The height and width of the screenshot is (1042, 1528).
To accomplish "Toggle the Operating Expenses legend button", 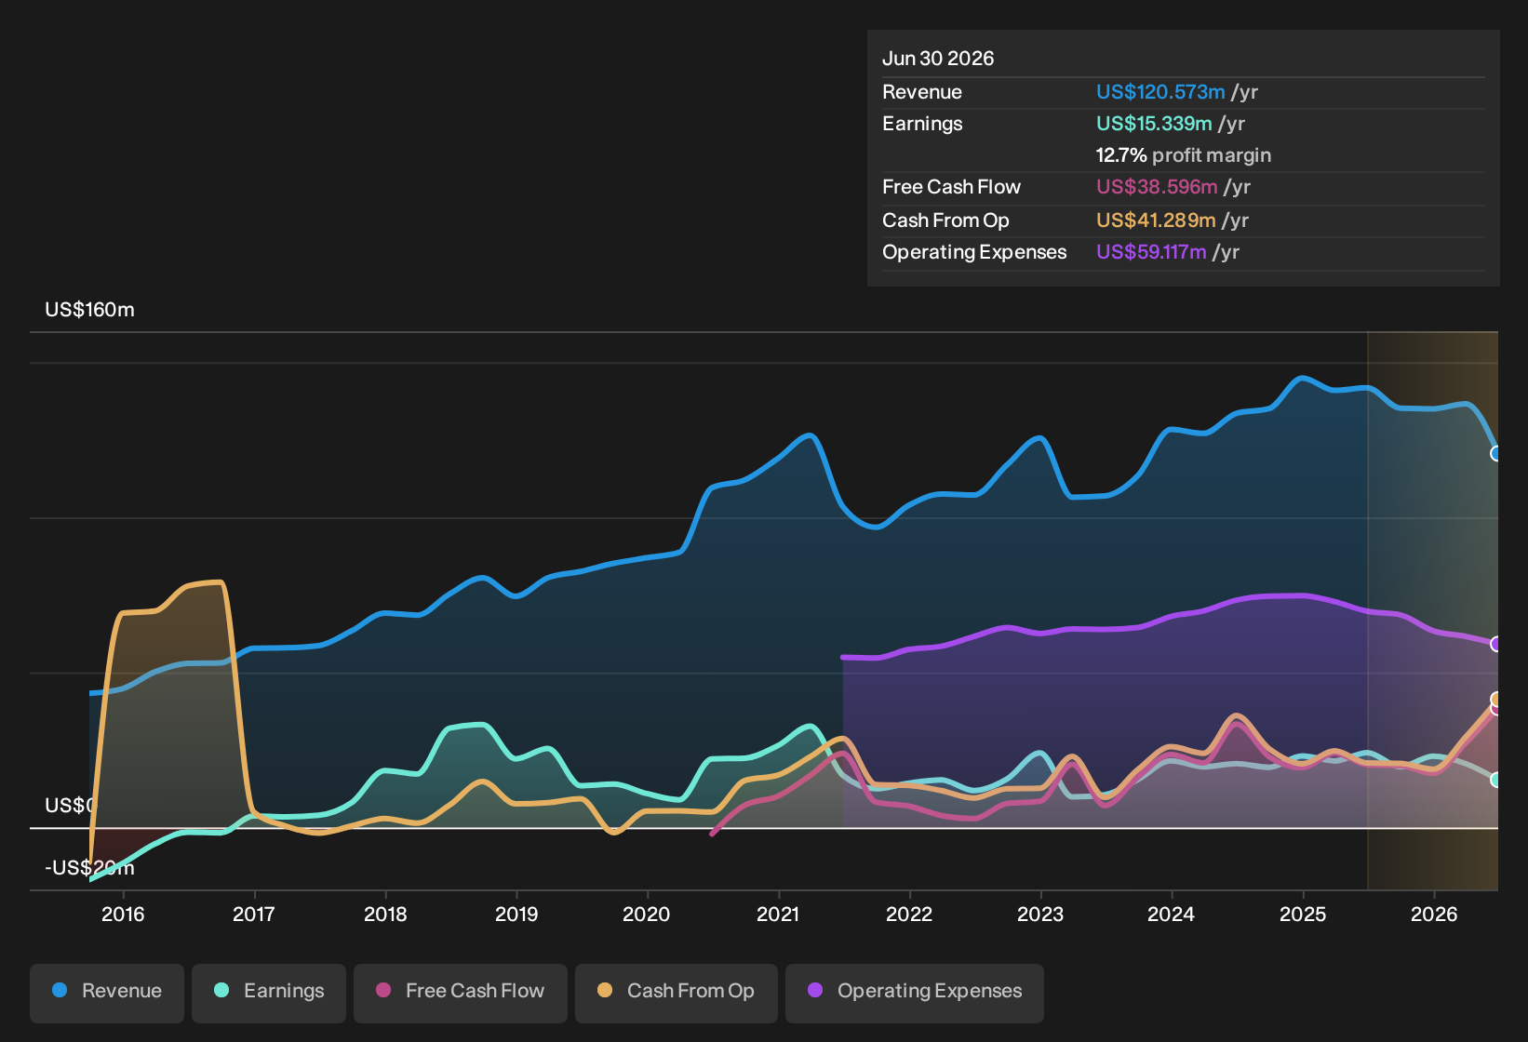I will click(915, 992).
